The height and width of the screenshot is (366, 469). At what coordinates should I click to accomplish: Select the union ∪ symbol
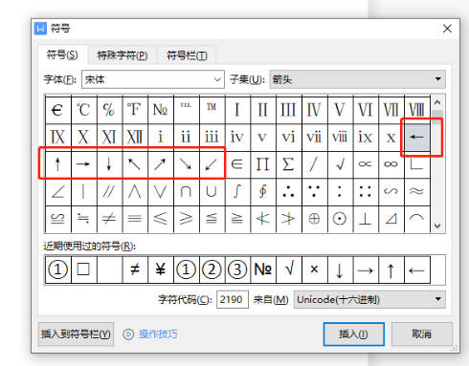pyautogui.click(x=212, y=192)
